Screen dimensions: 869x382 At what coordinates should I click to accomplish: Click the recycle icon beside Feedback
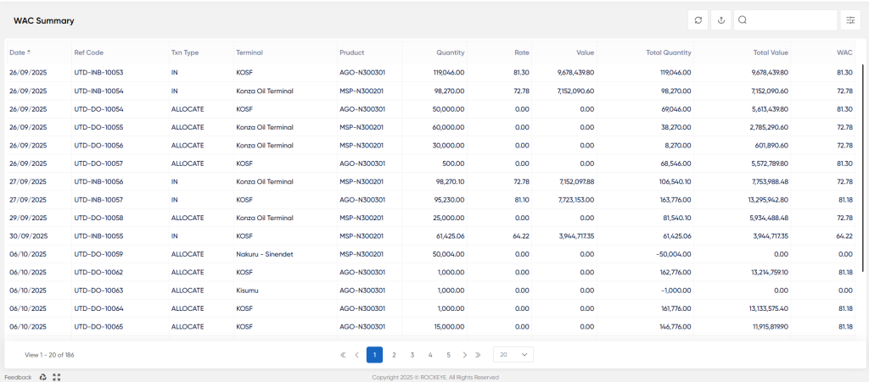pos(43,377)
